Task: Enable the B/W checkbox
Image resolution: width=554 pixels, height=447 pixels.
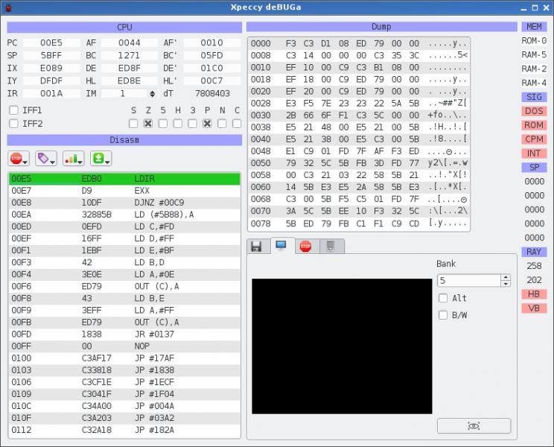Action: coord(443,314)
